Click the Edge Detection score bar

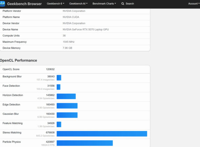coord(67,106)
